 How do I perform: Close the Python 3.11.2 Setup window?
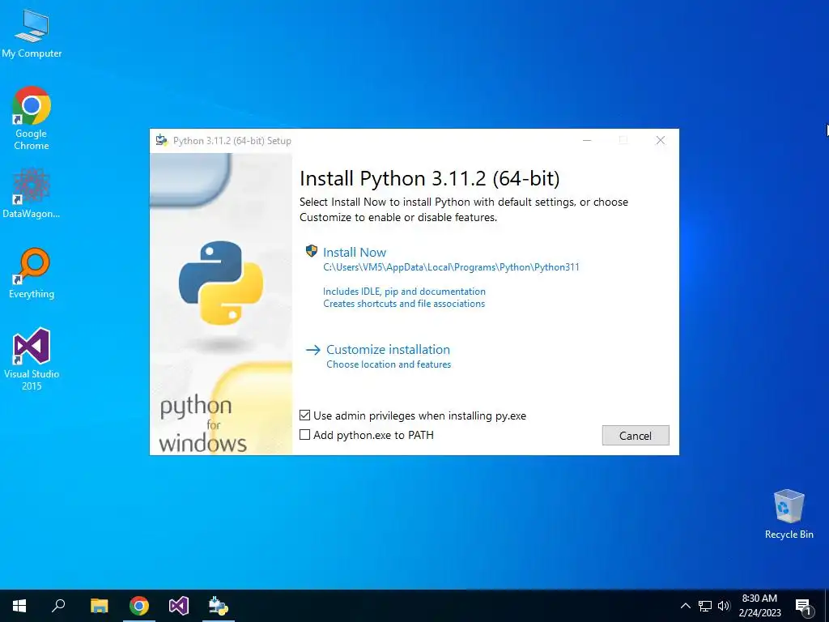point(661,140)
